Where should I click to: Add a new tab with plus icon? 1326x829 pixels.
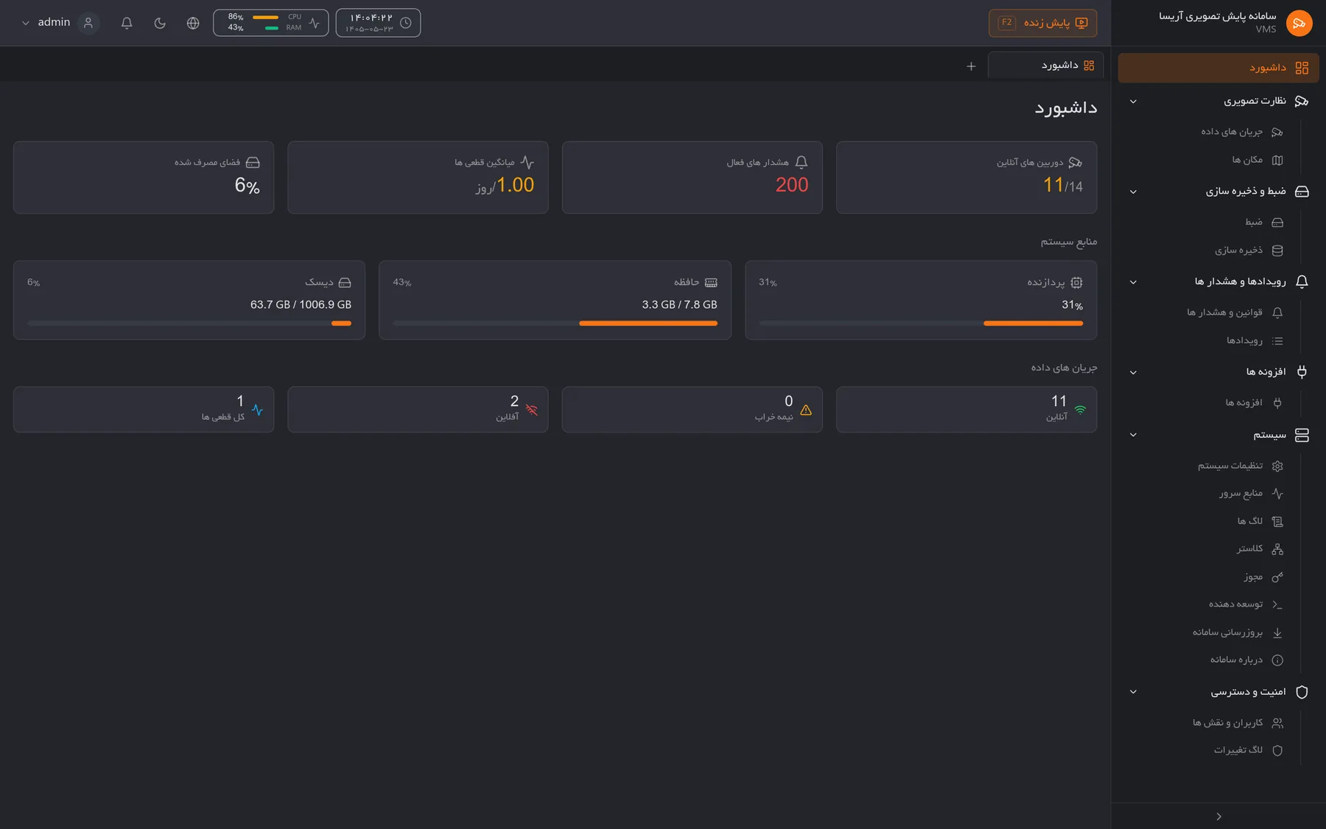point(971,66)
